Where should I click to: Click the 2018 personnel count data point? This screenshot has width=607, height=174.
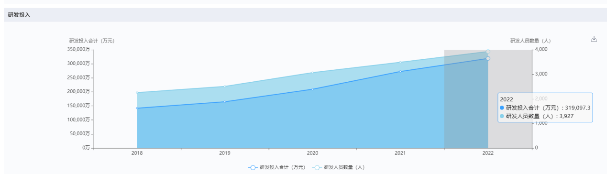[x=137, y=93]
